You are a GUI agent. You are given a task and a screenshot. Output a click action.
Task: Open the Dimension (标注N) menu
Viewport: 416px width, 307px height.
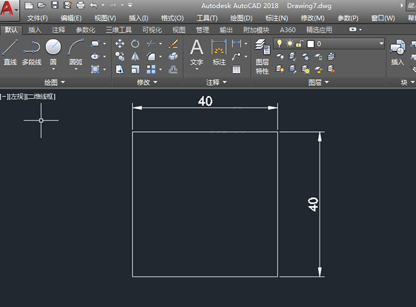pos(276,19)
